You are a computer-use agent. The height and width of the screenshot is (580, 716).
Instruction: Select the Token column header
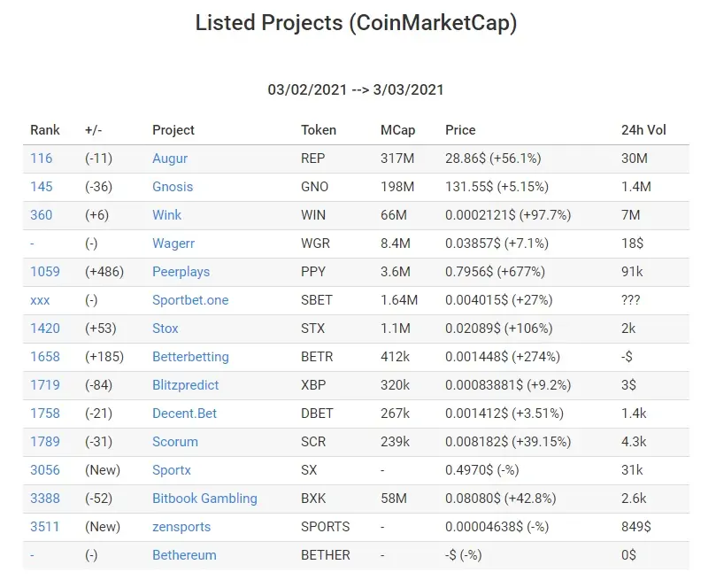(319, 130)
